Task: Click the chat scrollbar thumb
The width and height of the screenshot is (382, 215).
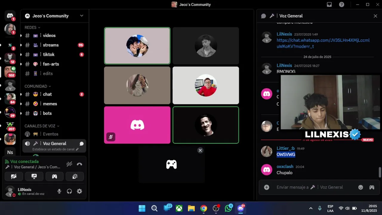Action: point(380,172)
